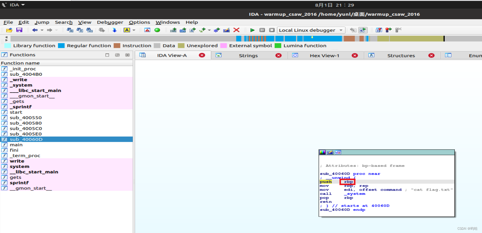
Task: Jump forward with the right arrow icon
Action: [50, 30]
